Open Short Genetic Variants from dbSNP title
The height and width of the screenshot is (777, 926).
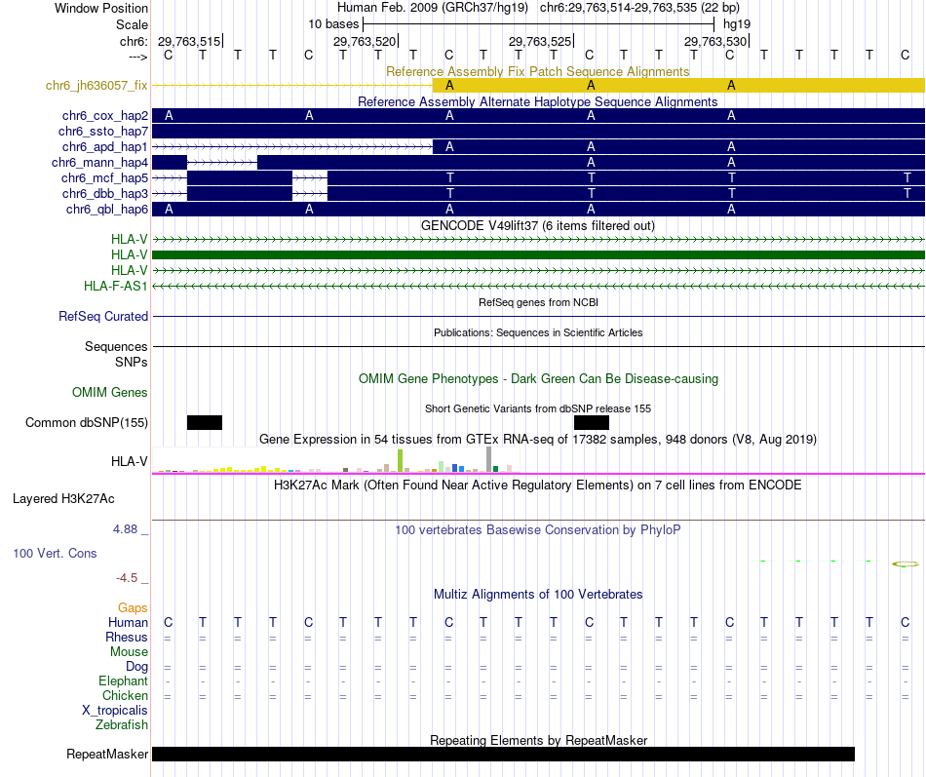tap(538, 408)
